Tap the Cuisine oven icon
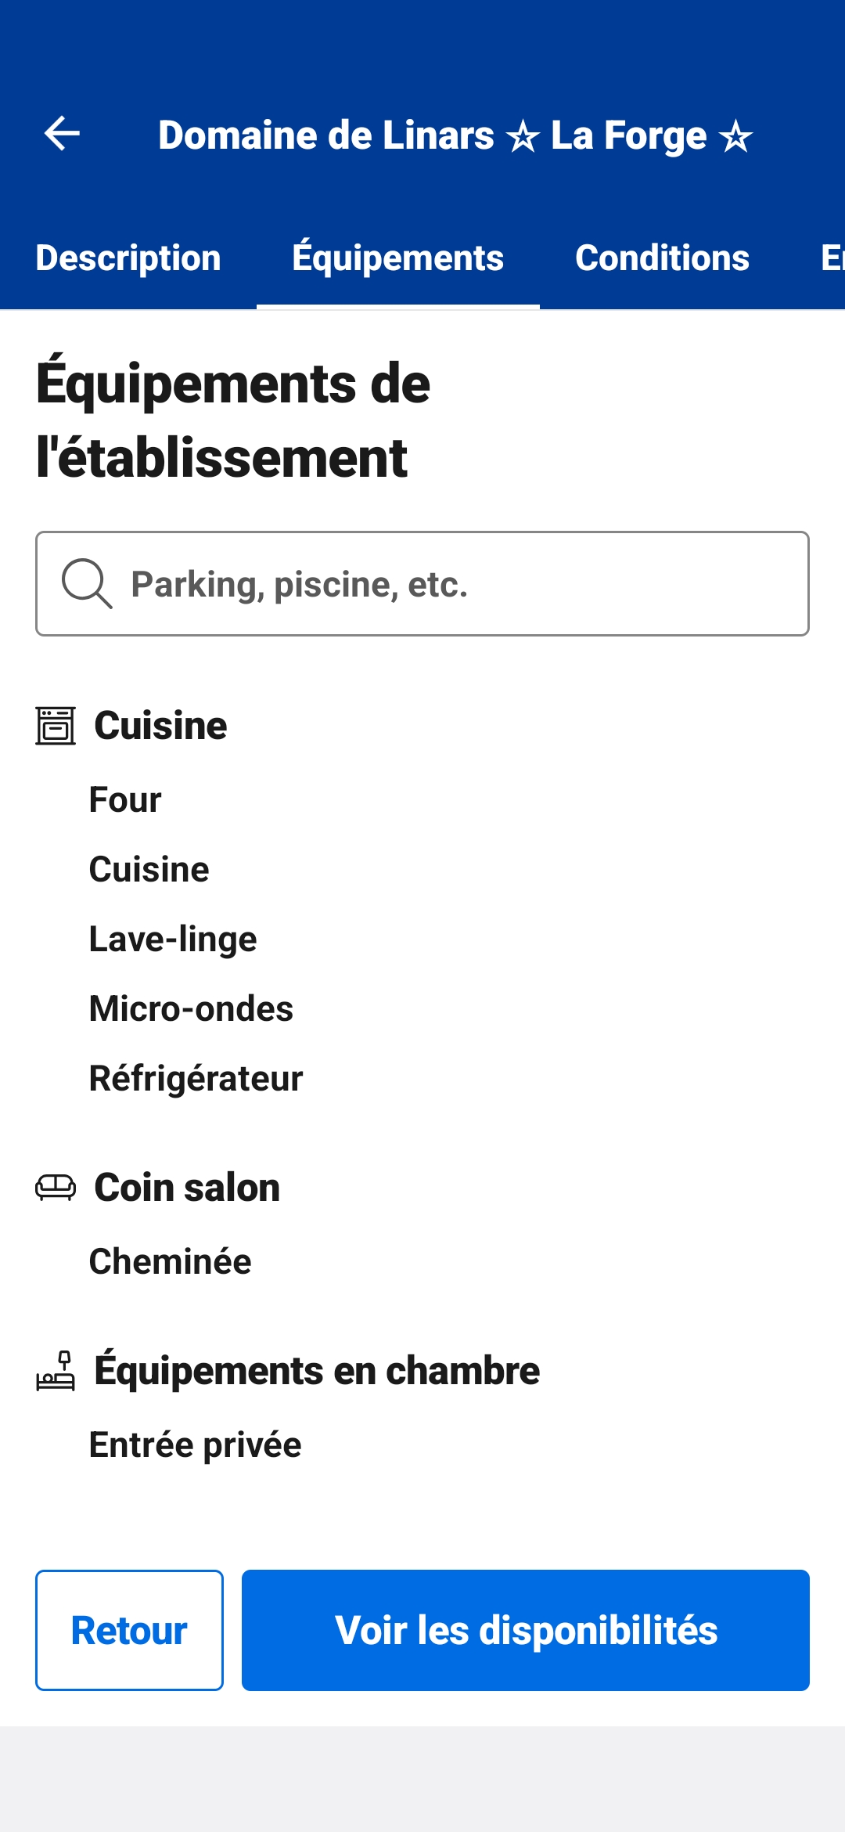 click(x=56, y=725)
